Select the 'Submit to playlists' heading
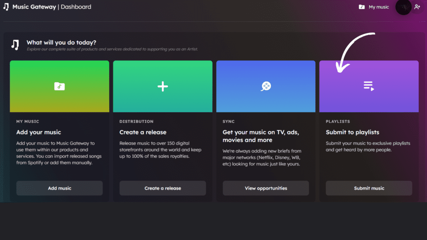 [352, 132]
